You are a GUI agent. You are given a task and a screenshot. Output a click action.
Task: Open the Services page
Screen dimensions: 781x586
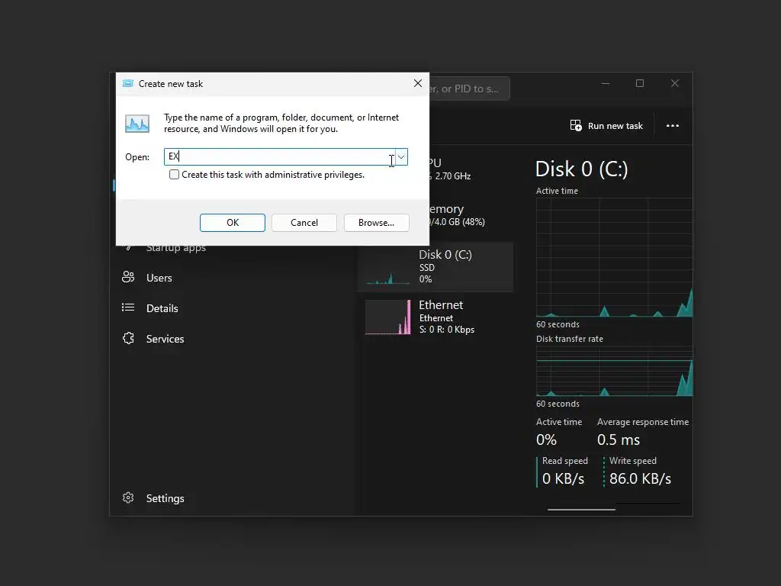pos(165,339)
